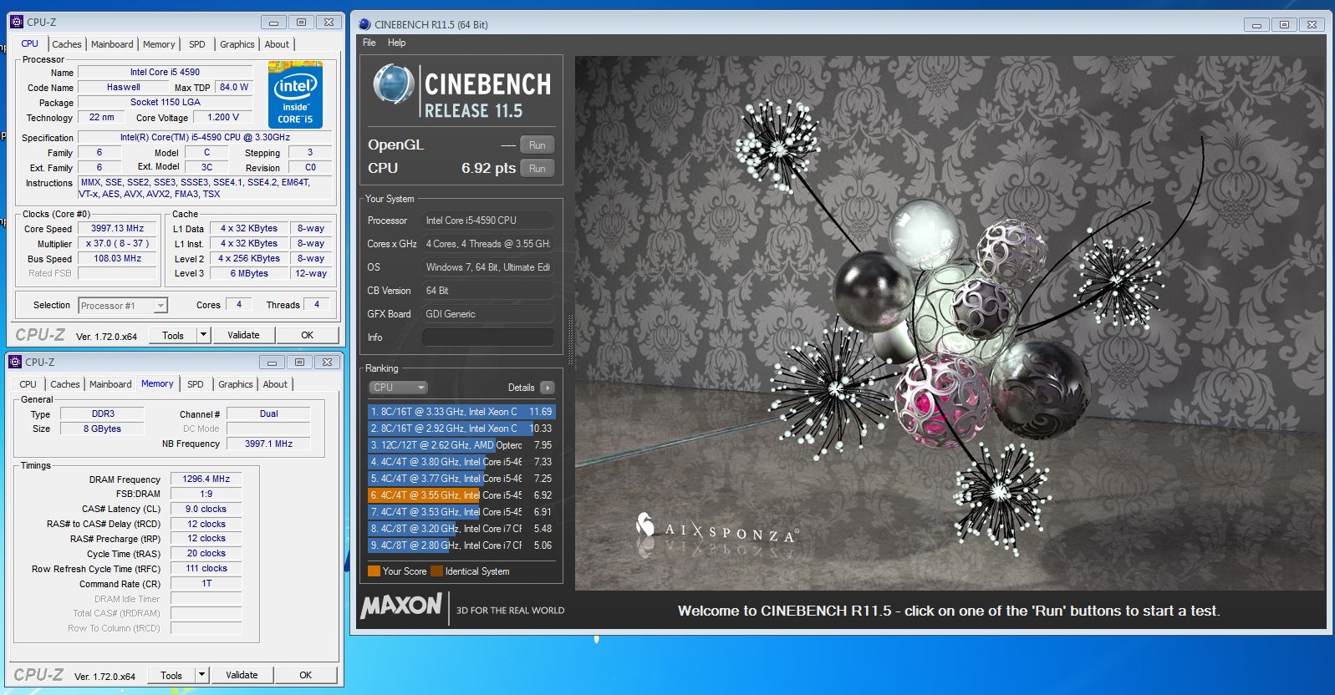1335x695 pixels.
Task: Switch to Mainboard tab in bottom CPU-Z
Action: pos(110,384)
